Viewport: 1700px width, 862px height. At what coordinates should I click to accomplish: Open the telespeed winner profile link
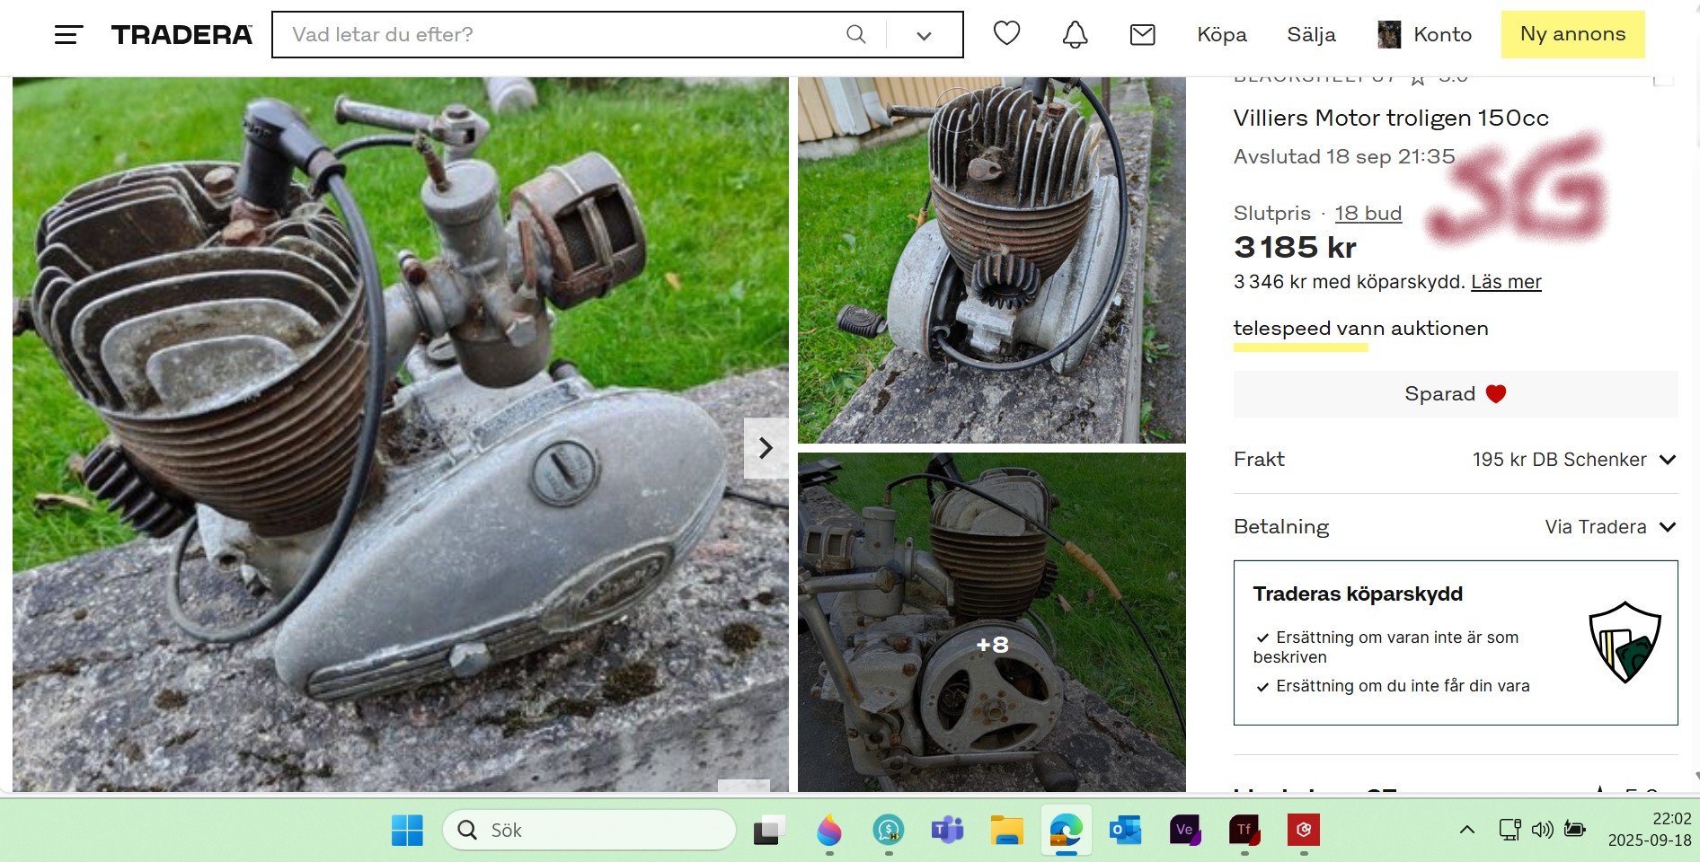pos(1282,329)
